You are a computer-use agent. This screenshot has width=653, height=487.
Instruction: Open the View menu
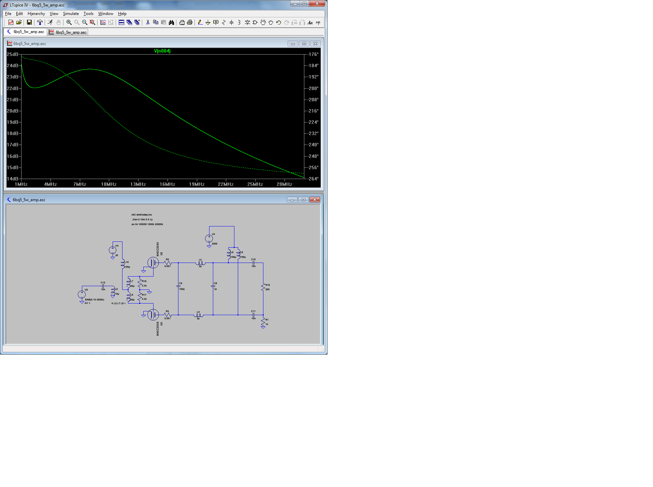[x=54, y=14]
